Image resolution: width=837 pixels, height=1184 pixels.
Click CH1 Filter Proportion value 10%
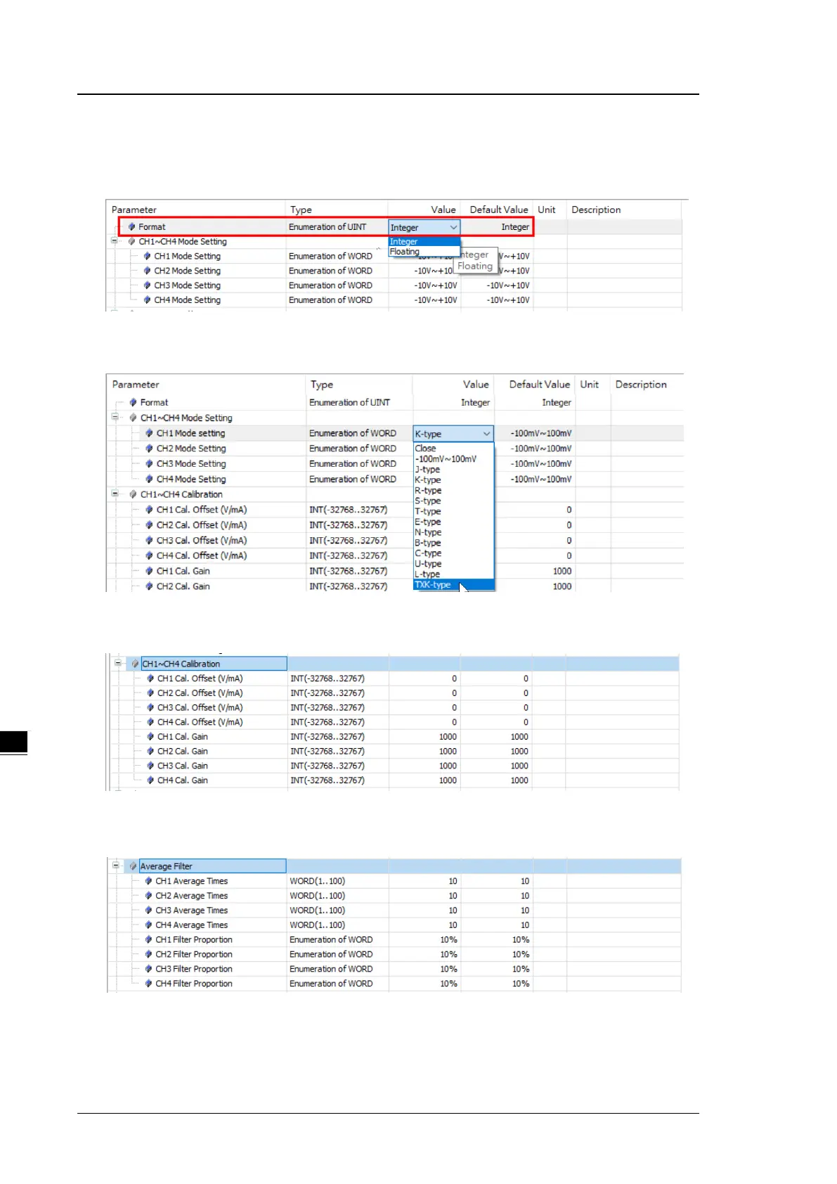(448, 940)
